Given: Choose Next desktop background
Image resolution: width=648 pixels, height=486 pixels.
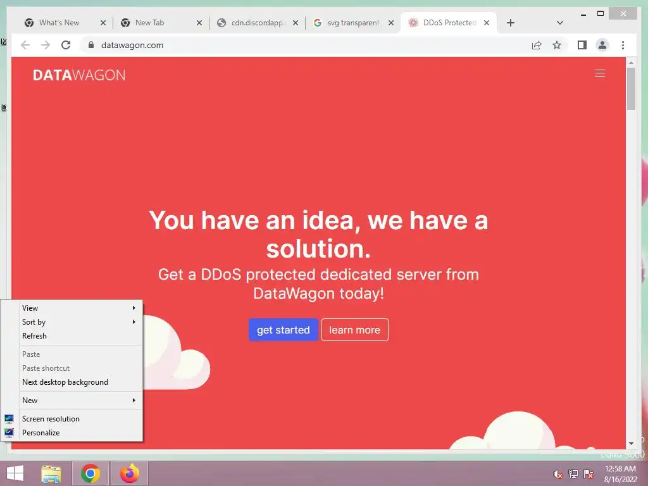Looking at the screenshot, I should [x=72, y=382].
